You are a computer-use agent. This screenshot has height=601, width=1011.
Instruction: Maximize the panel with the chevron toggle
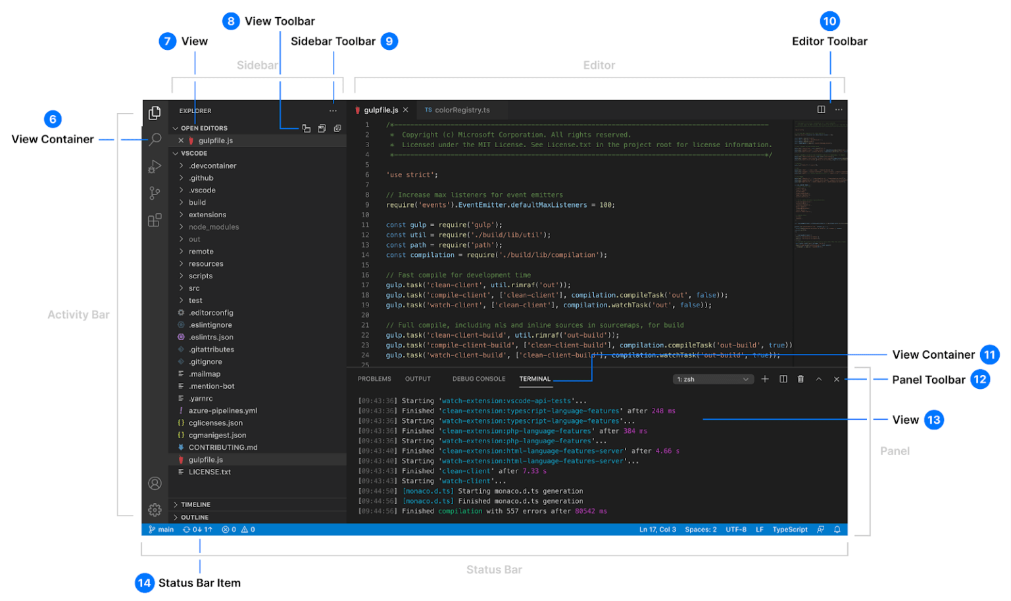(x=819, y=379)
